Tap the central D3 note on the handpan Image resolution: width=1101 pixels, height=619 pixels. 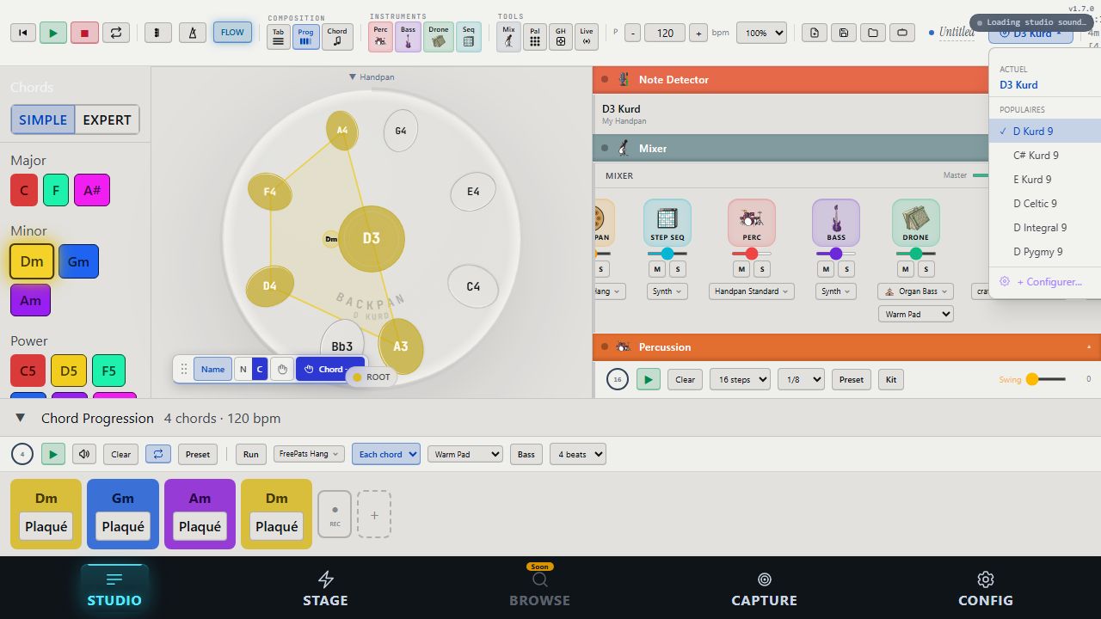371,238
